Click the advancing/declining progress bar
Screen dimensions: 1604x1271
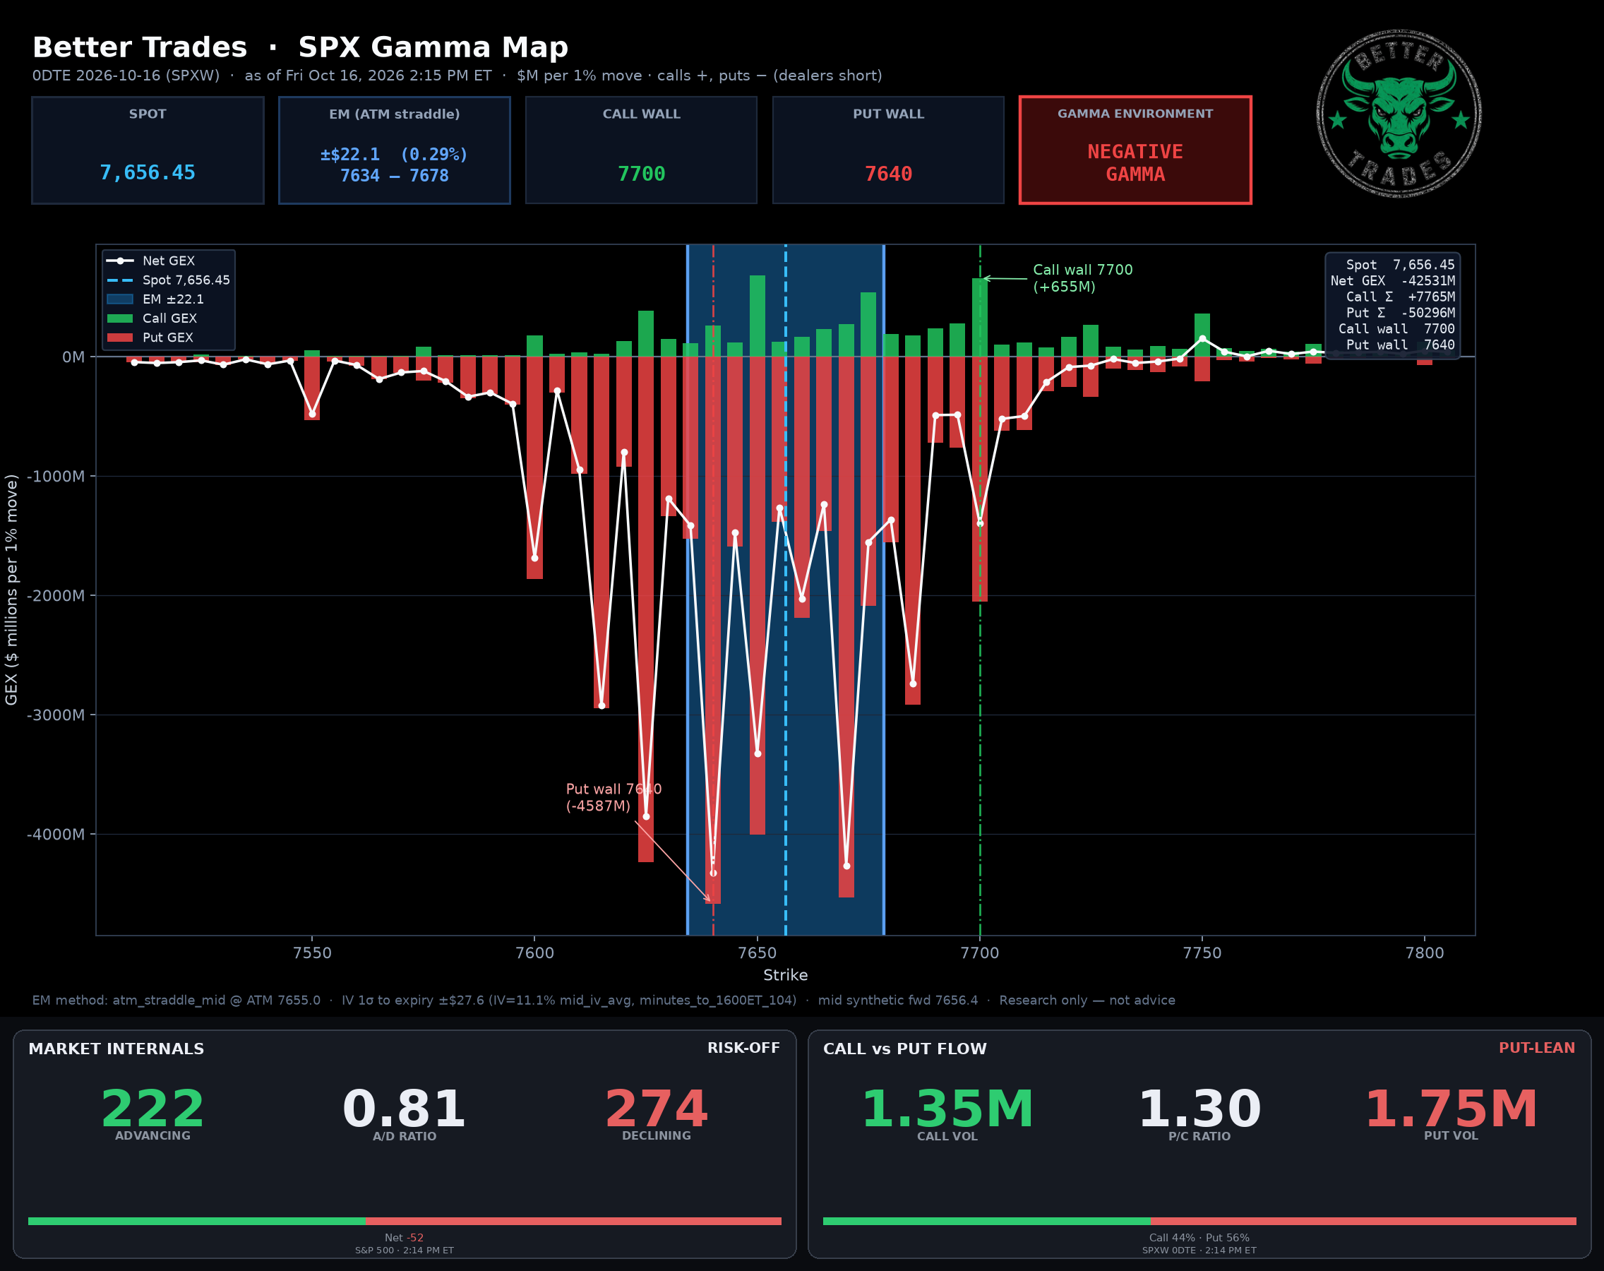coord(405,1221)
